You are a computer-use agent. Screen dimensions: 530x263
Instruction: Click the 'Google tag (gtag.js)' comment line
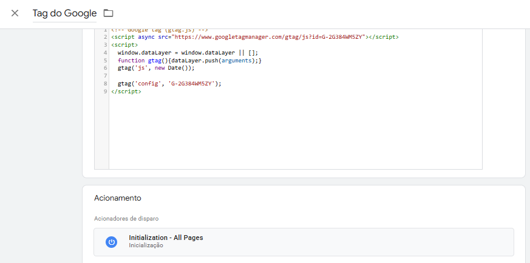tap(159, 30)
